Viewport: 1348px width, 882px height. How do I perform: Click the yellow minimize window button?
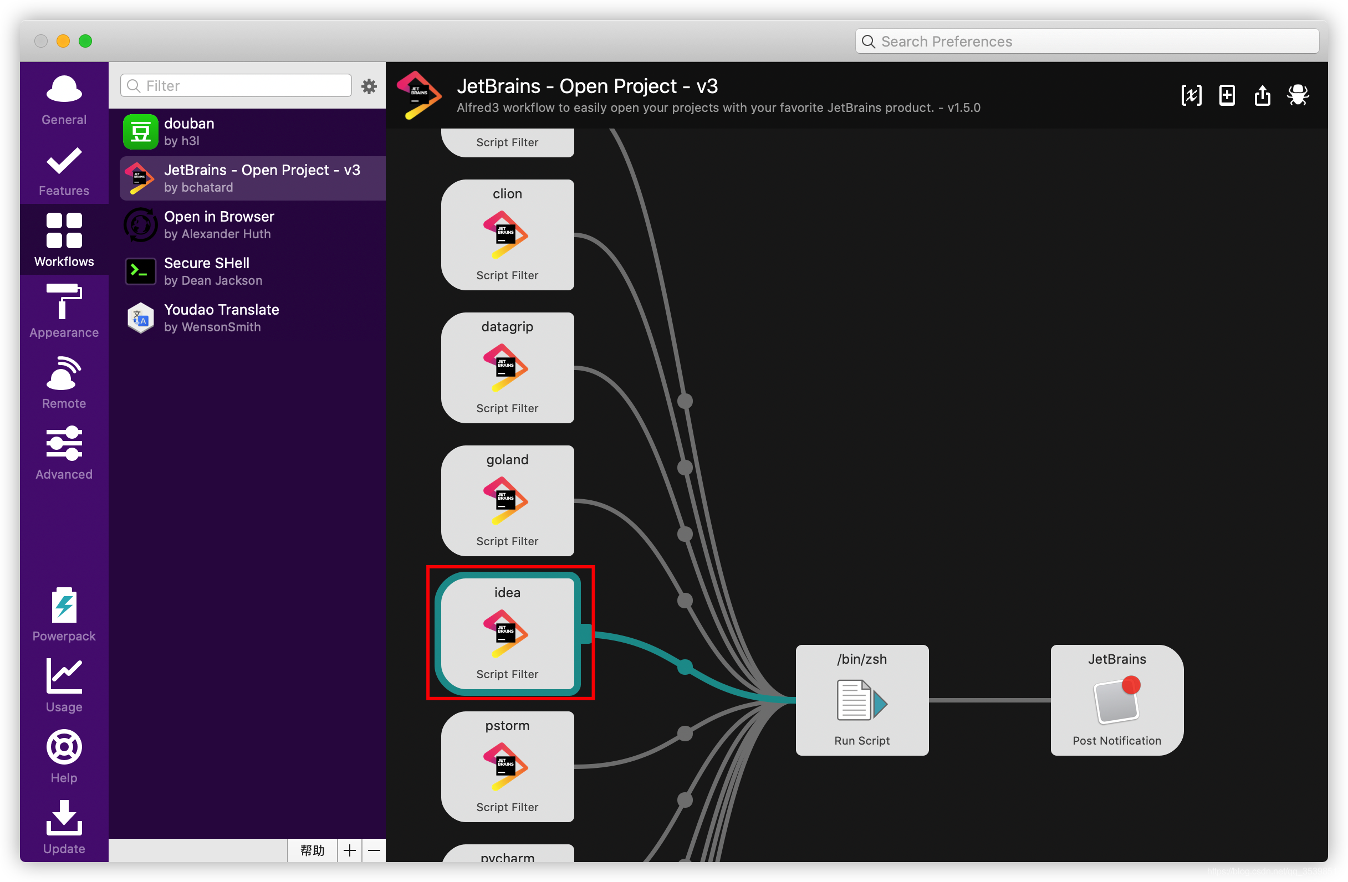[63, 41]
